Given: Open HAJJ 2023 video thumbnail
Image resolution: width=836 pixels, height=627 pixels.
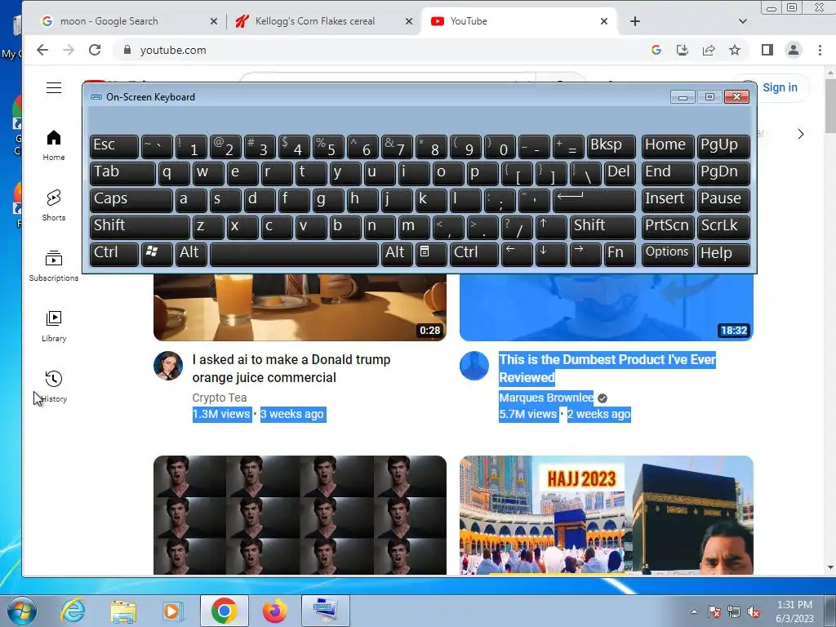Looking at the screenshot, I should [x=607, y=515].
